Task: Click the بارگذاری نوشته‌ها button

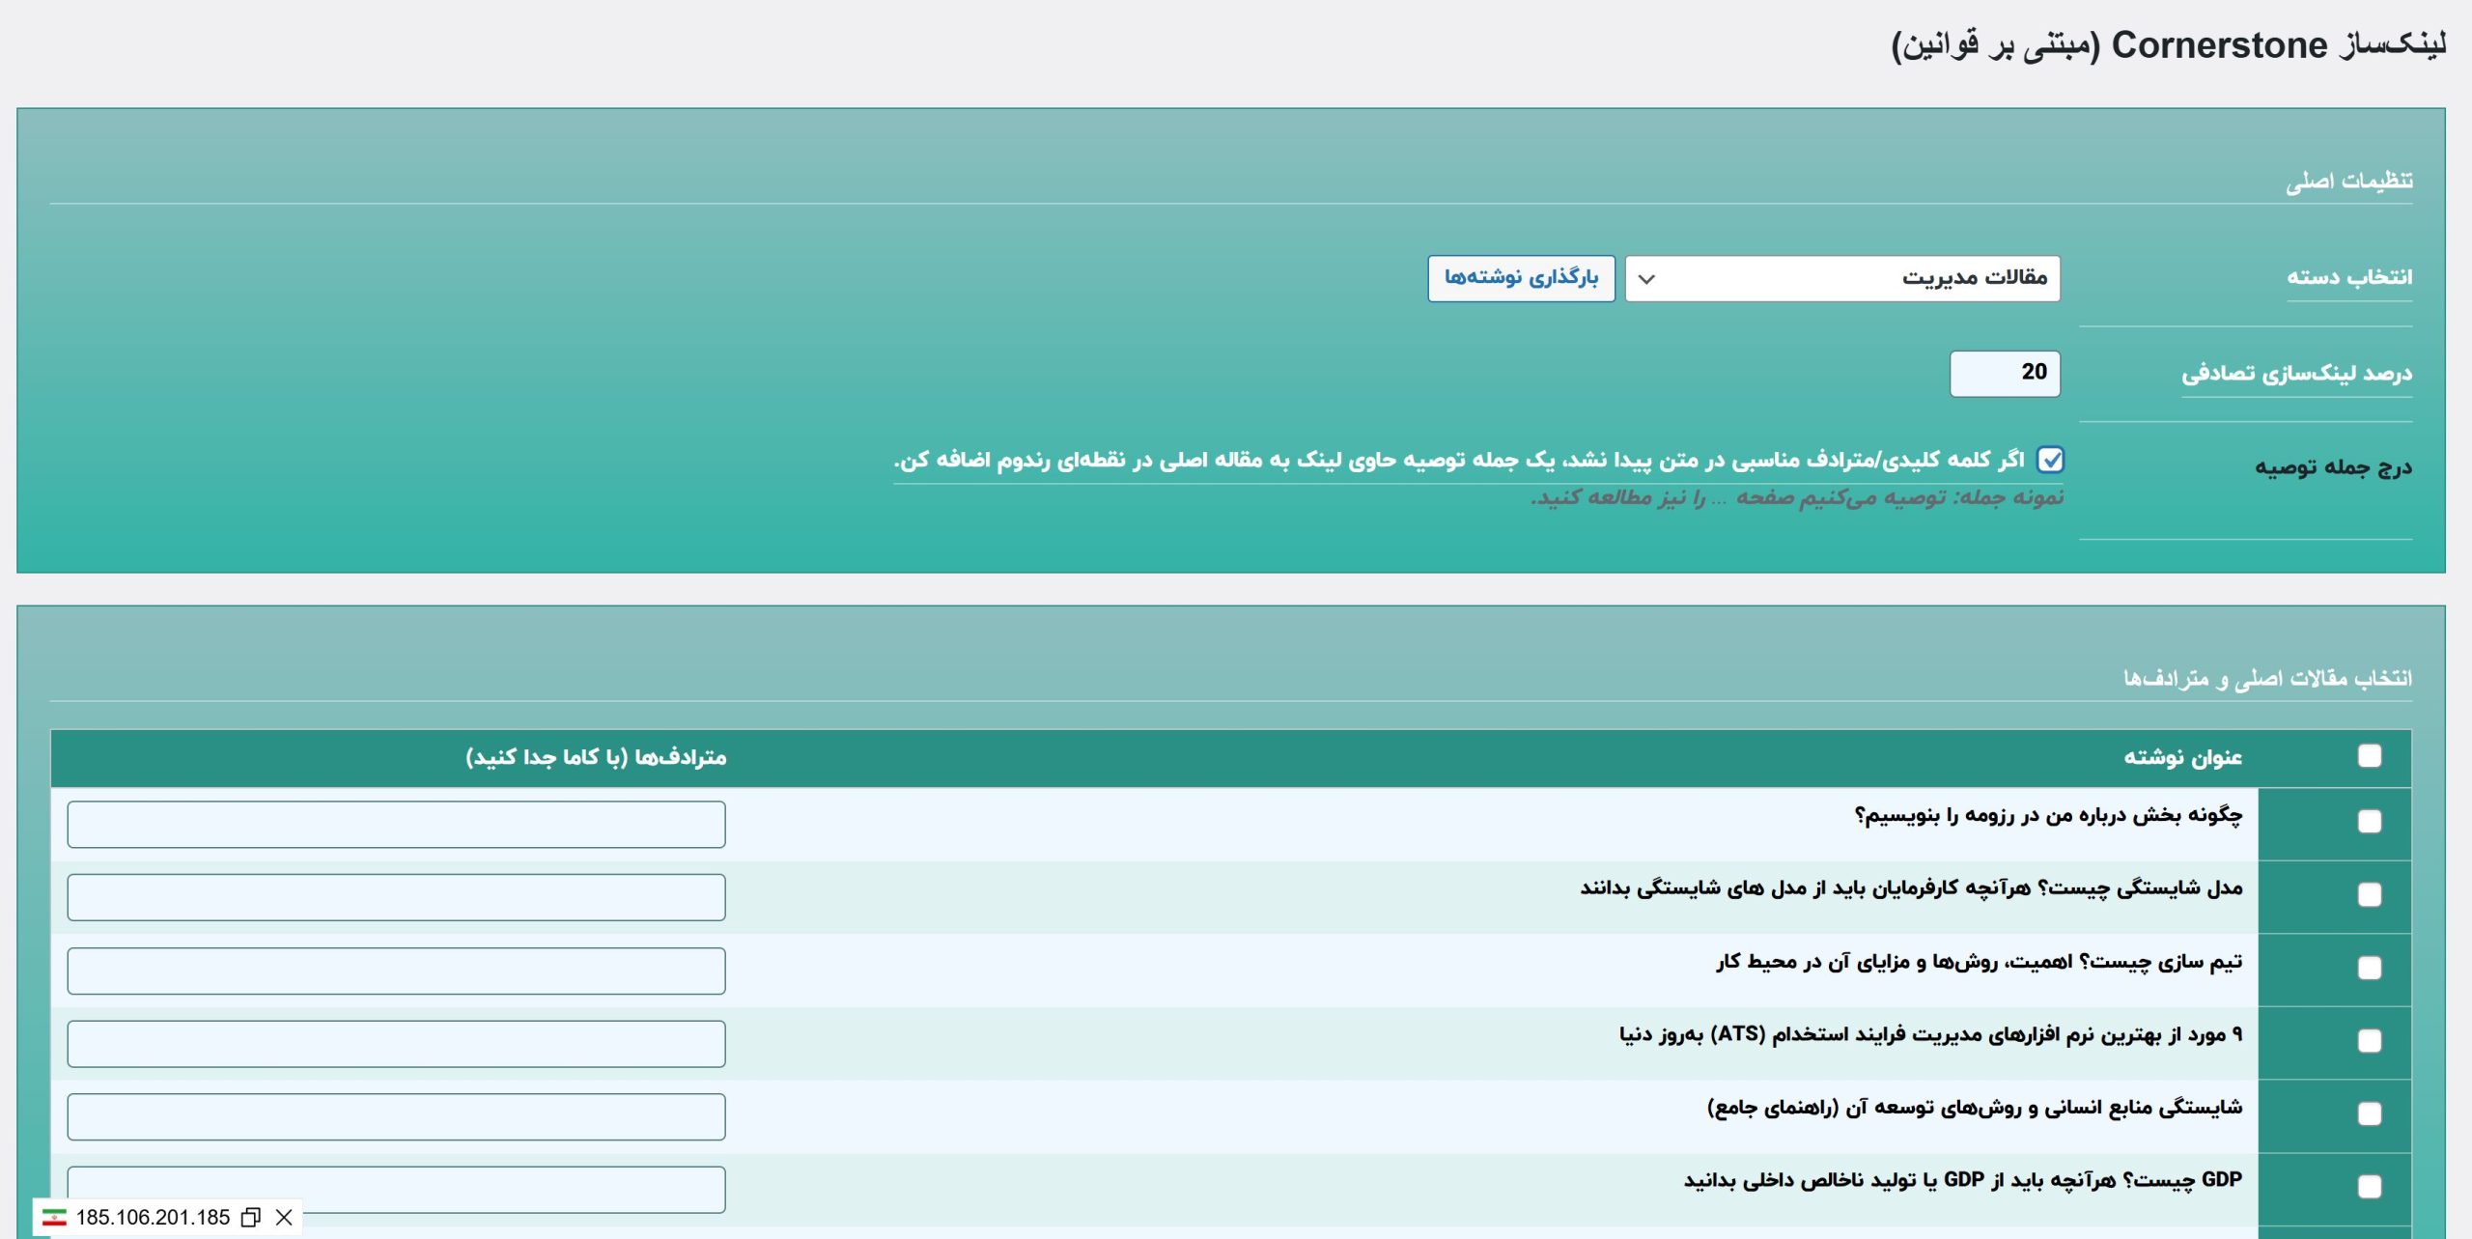Action: tap(1521, 278)
